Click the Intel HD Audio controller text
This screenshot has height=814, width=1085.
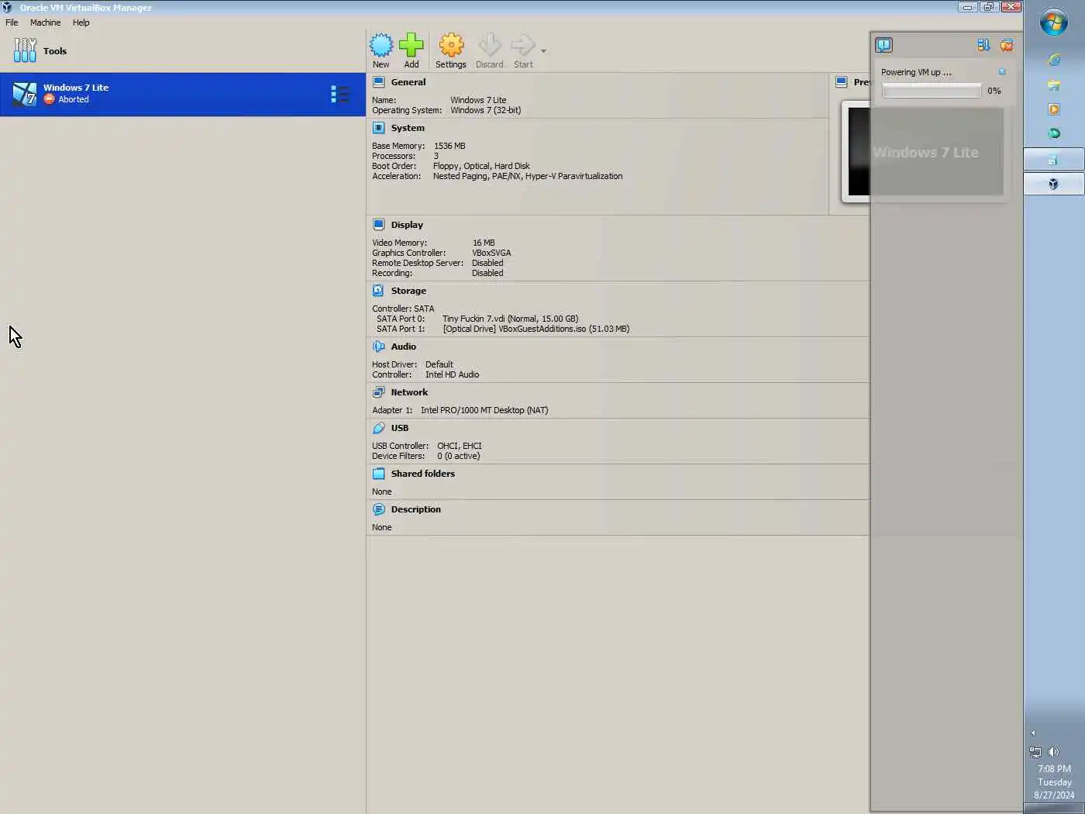point(452,374)
